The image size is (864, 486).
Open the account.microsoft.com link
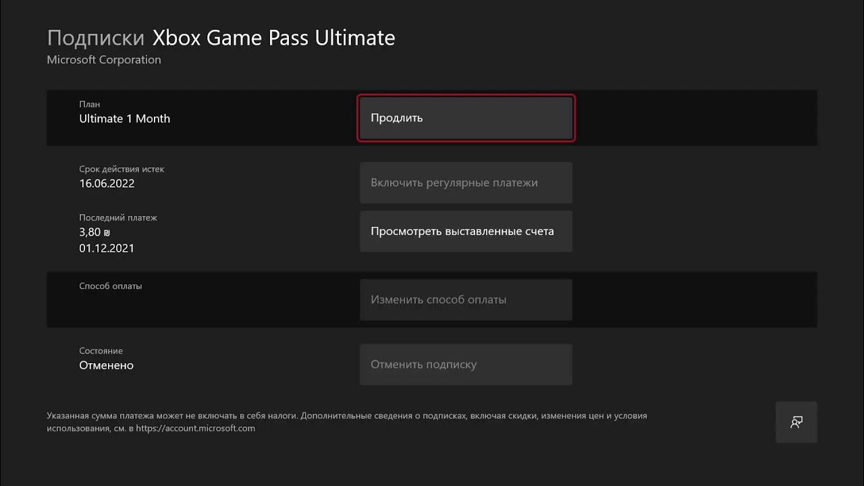pyautogui.click(x=195, y=428)
